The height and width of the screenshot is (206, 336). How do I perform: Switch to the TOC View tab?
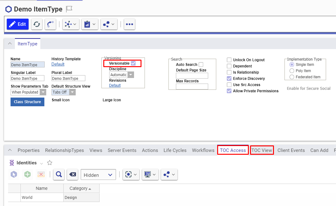[x=262, y=150]
